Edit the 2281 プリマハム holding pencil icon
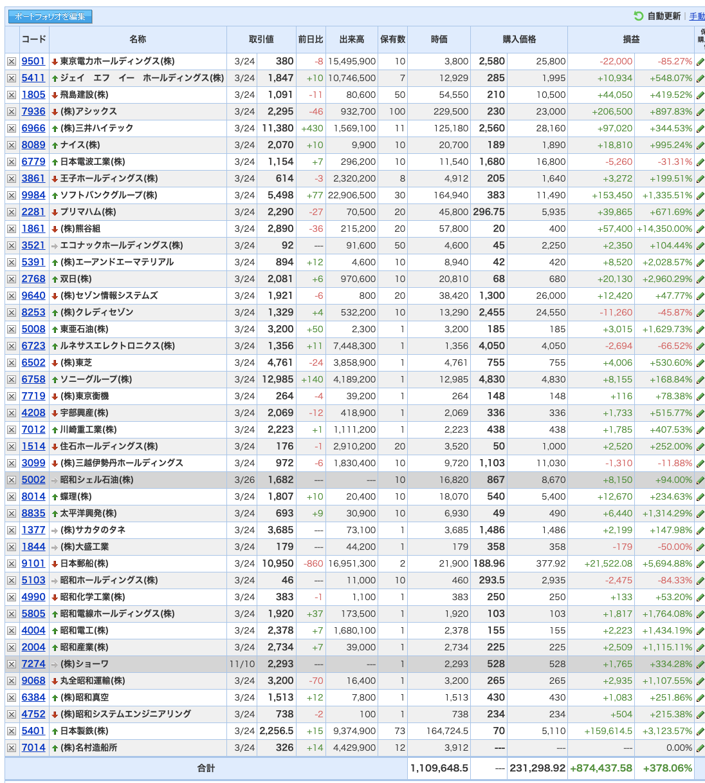This screenshot has height=783, width=705. tap(700, 212)
